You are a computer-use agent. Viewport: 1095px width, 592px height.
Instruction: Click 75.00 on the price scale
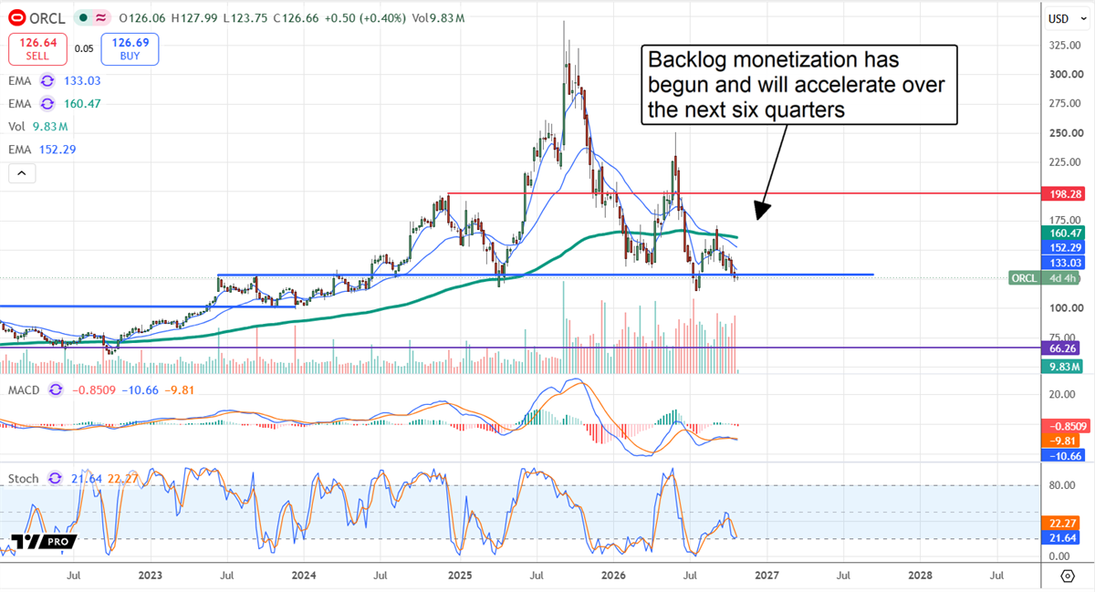point(1062,338)
